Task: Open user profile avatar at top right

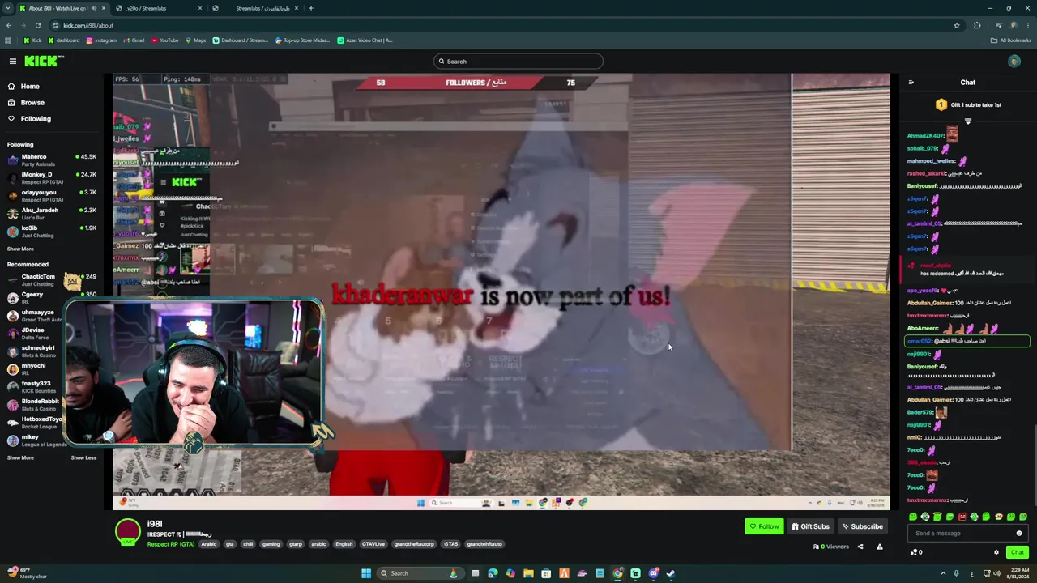Action: [x=1014, y=62]
